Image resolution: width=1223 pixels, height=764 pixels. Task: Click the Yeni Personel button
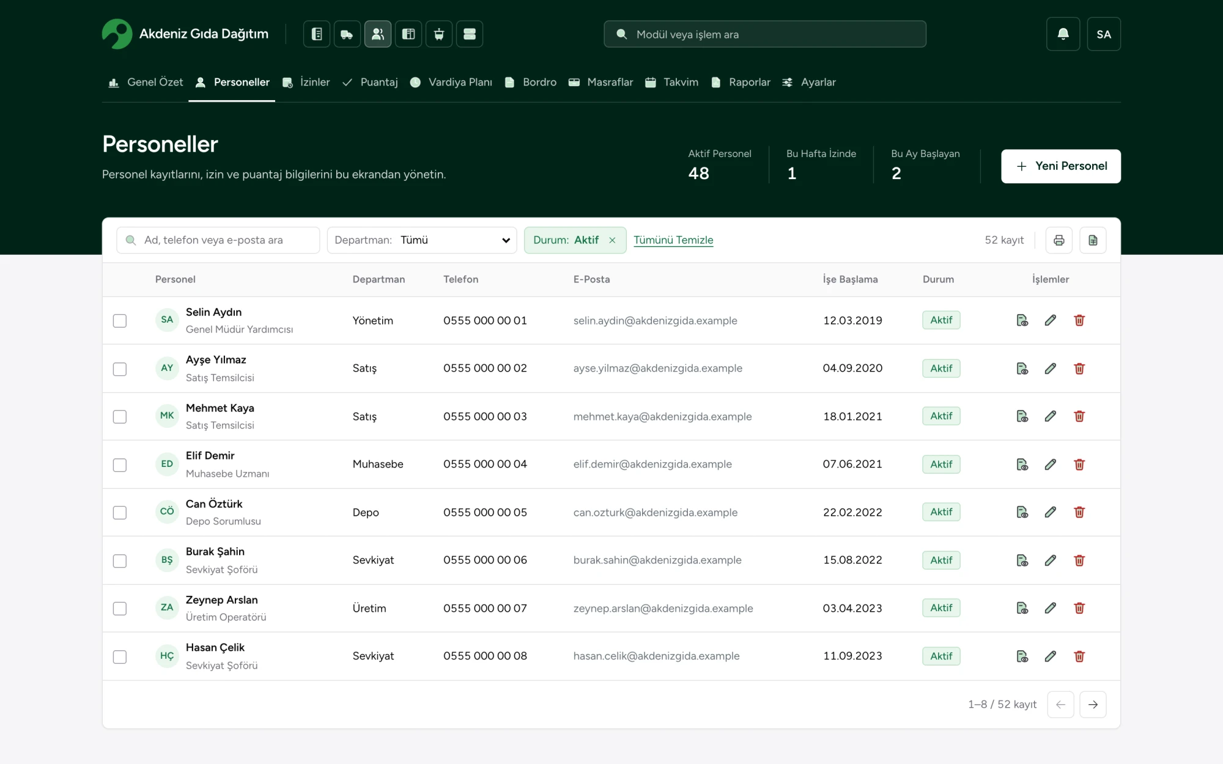coord(1061,166)
